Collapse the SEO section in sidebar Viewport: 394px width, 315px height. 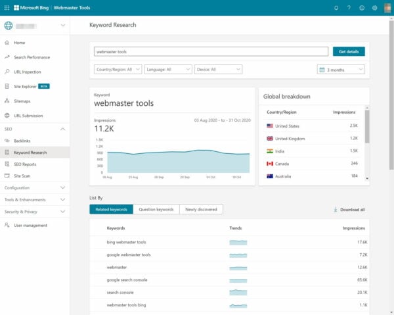point(62,129)
